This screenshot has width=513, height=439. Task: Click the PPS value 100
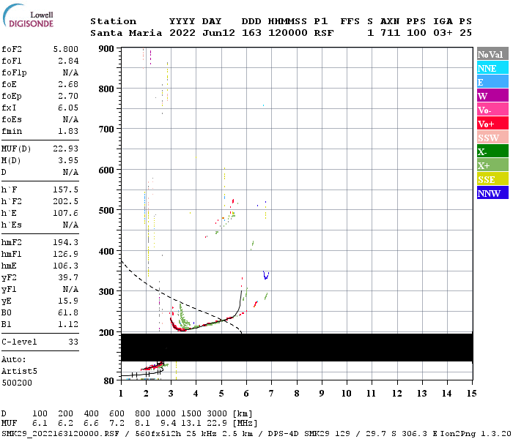click(x=416, y=33)
